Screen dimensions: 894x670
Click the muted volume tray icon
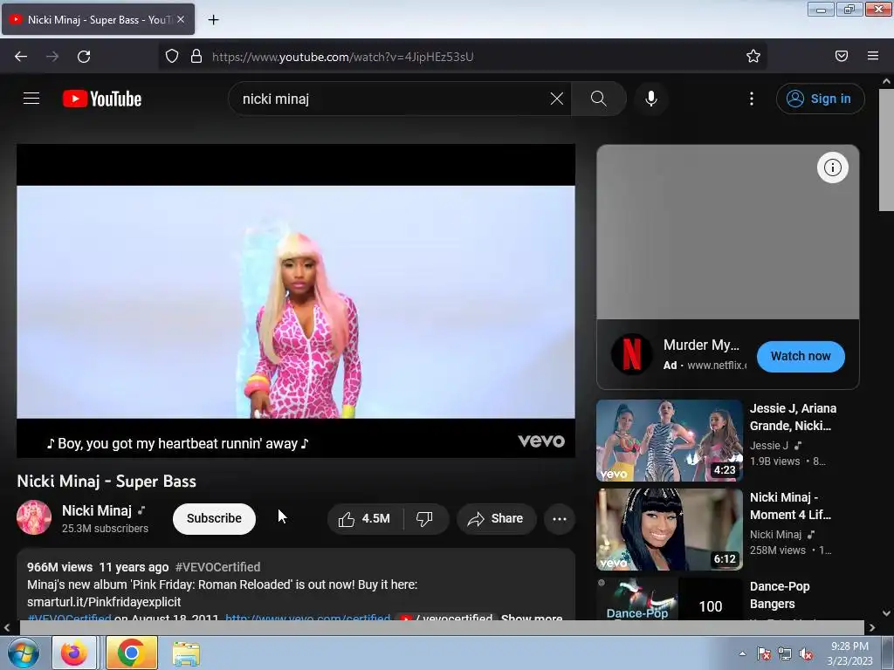(806, 654)
